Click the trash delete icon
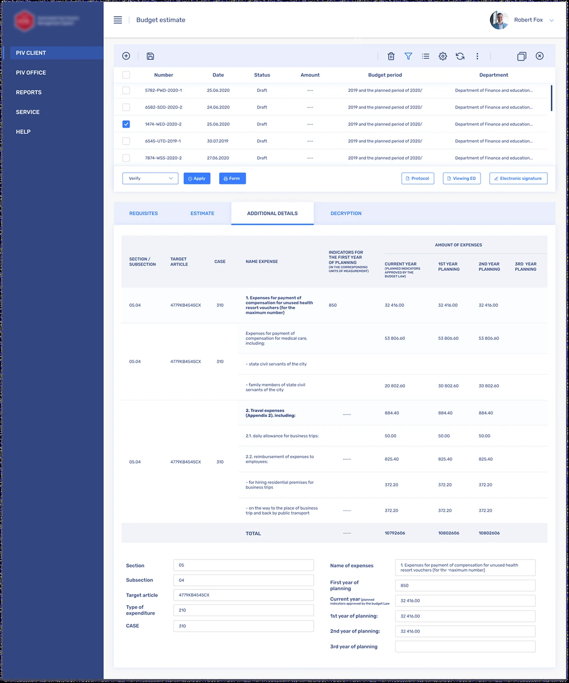569x683 pixels. [391, 56]
